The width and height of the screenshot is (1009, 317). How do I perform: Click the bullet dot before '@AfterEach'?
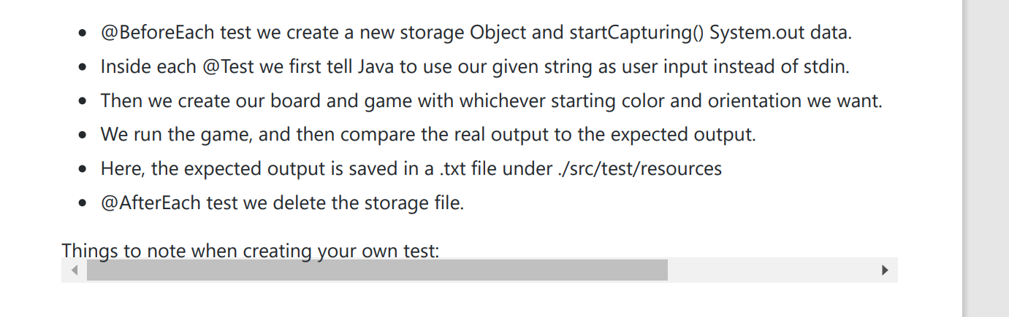(x=83, y=203)
